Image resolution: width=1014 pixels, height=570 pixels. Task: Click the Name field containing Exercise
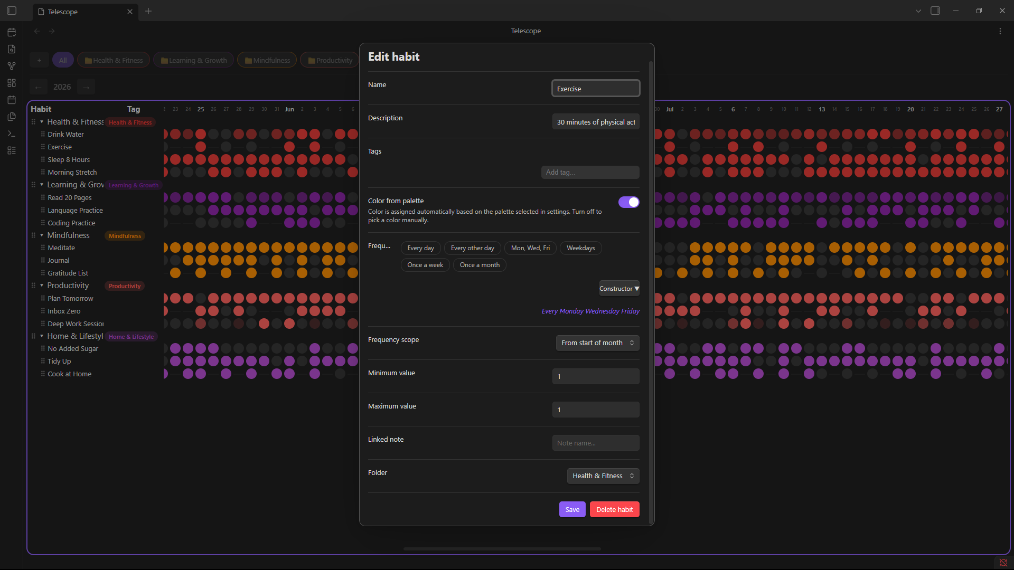pyautogui.click(x=596, y=89)
